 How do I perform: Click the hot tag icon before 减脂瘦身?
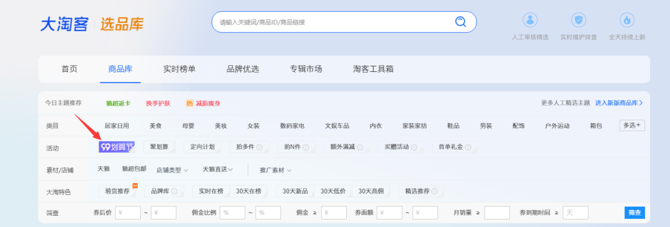(189, 103)
